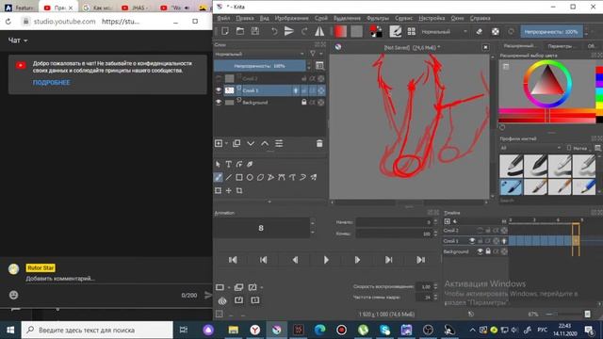Open the Чат dropdown in YouTube Studio

tap(18, 40)
